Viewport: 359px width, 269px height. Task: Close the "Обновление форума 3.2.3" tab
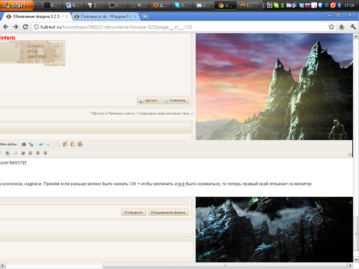coord(67,16)
